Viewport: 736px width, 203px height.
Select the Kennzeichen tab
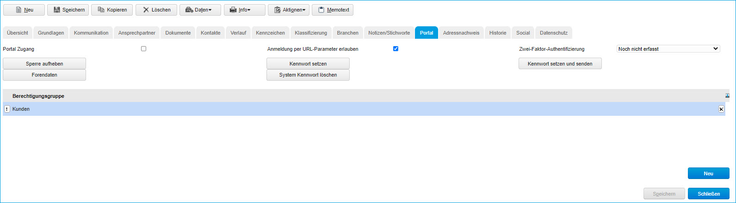point(271,33)
